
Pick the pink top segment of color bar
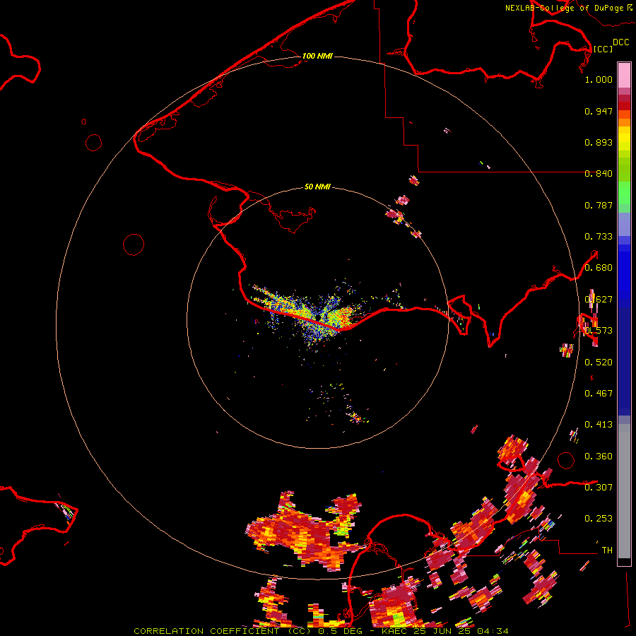pyautogui.click(x=624, y=76)
